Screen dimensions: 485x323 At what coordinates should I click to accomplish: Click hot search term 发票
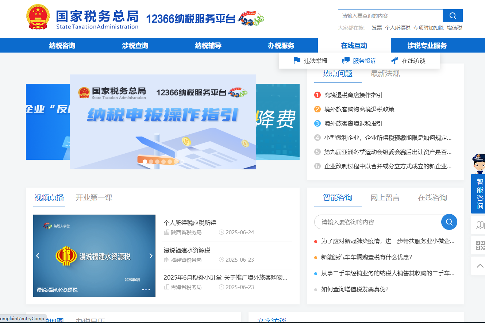(x=377, y=28)
